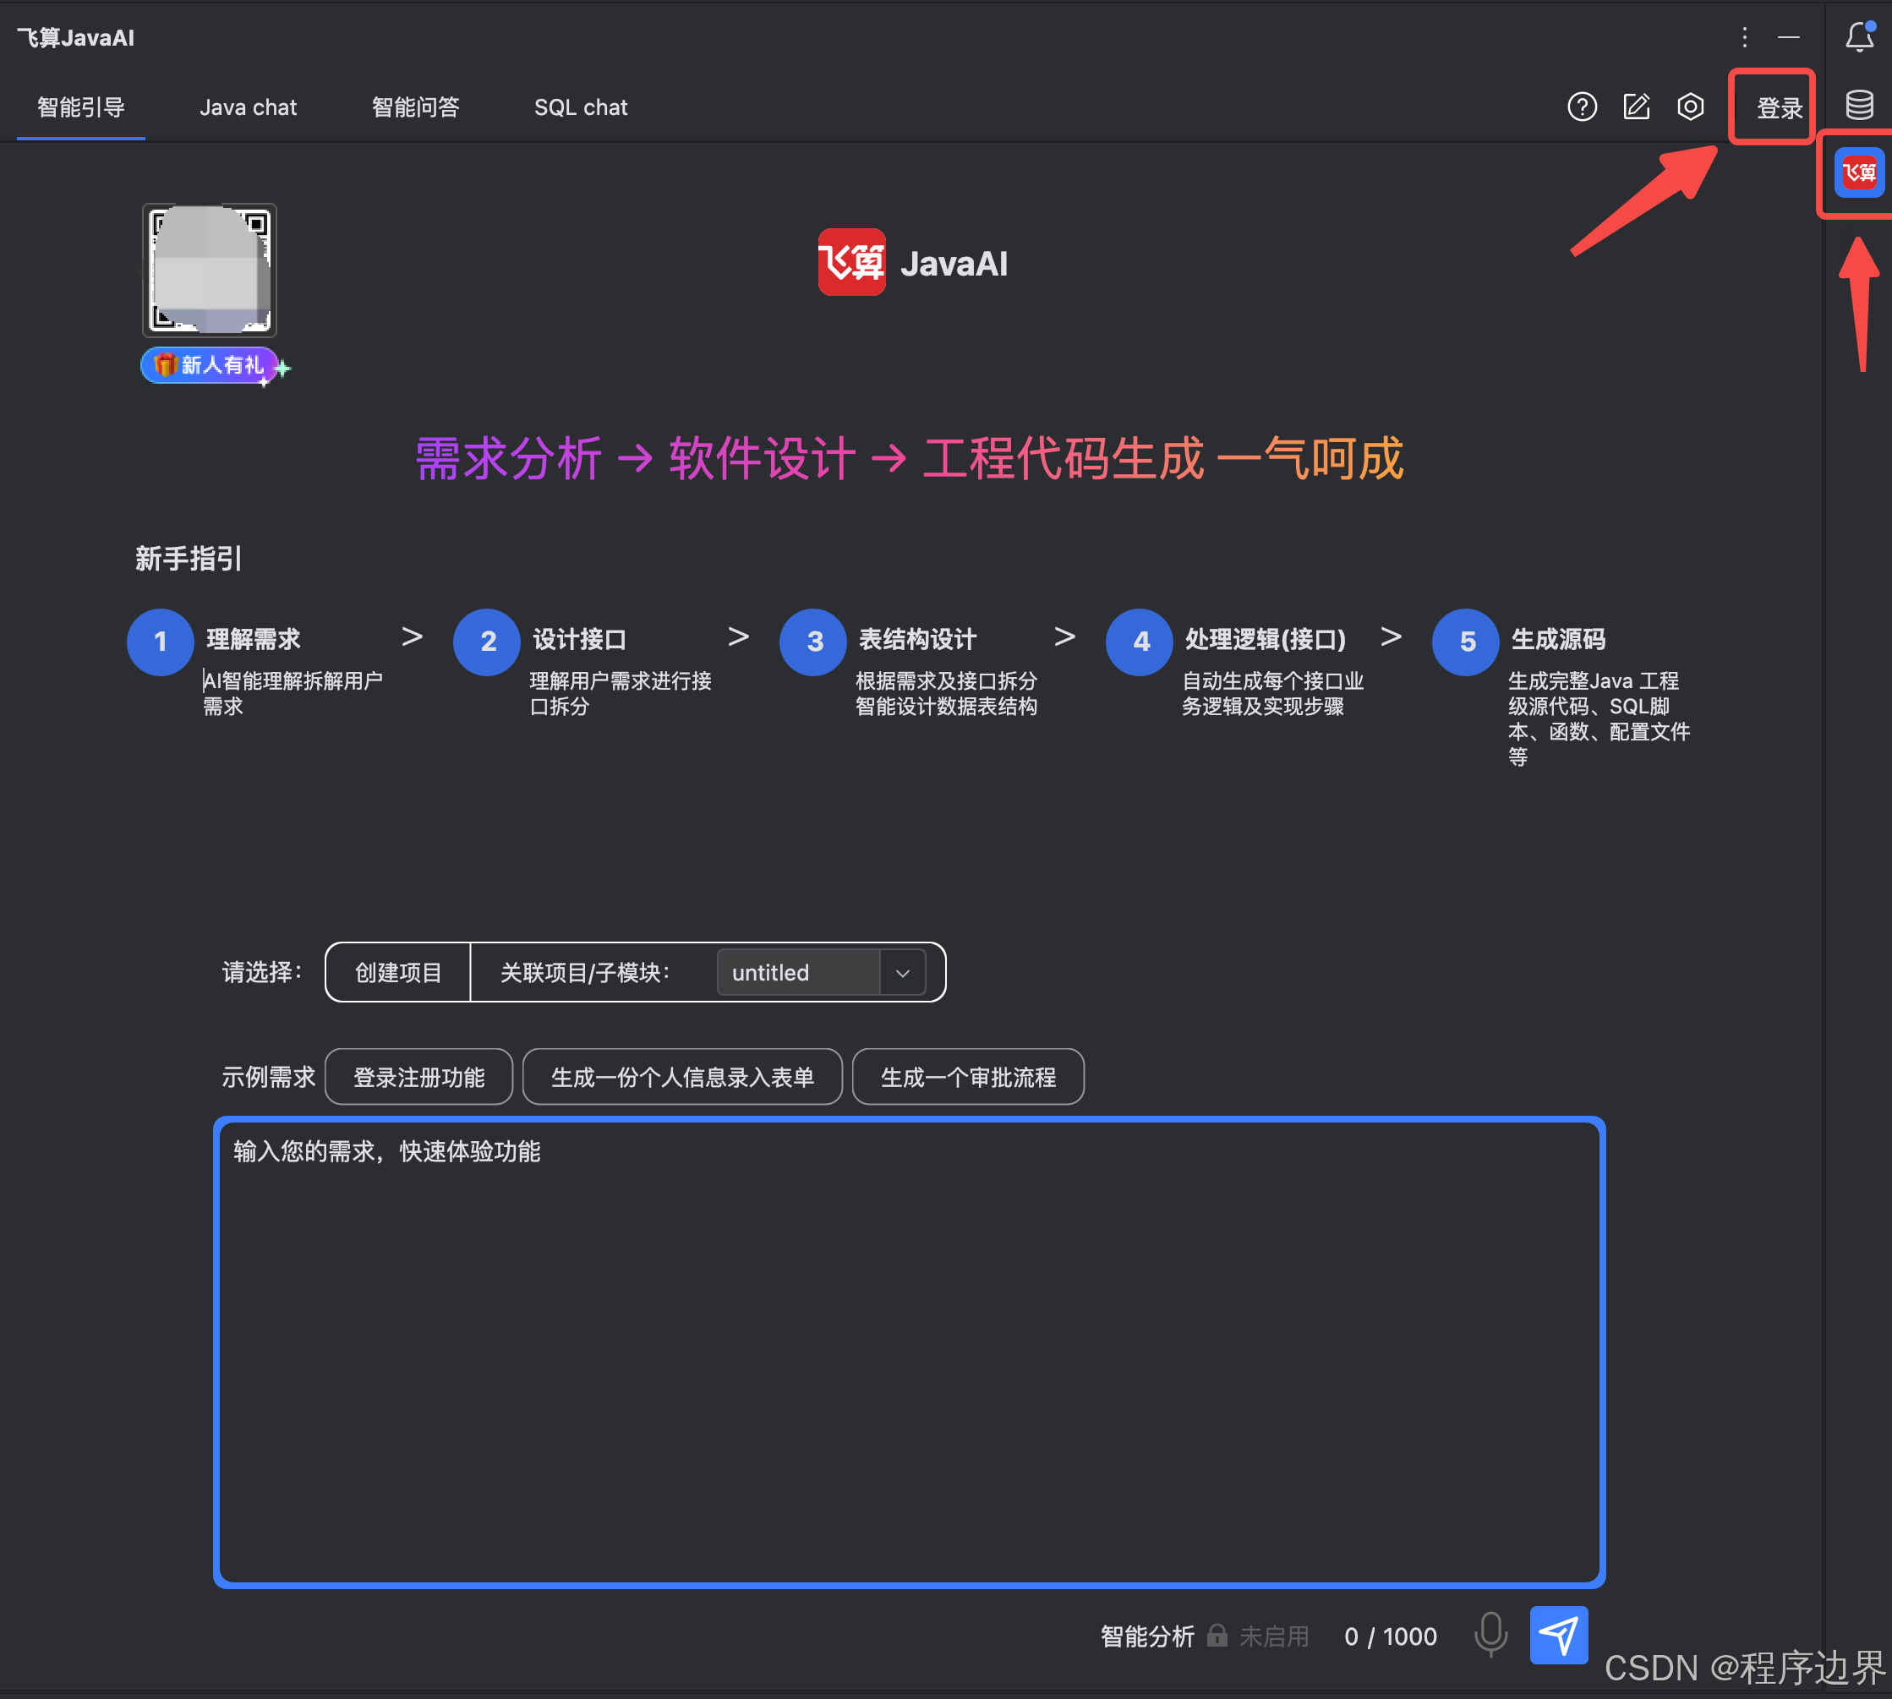Open the help question mark icon
Viewport: 1892px width, 1699px height.
pyautogui.click(x=1581, y=107)
